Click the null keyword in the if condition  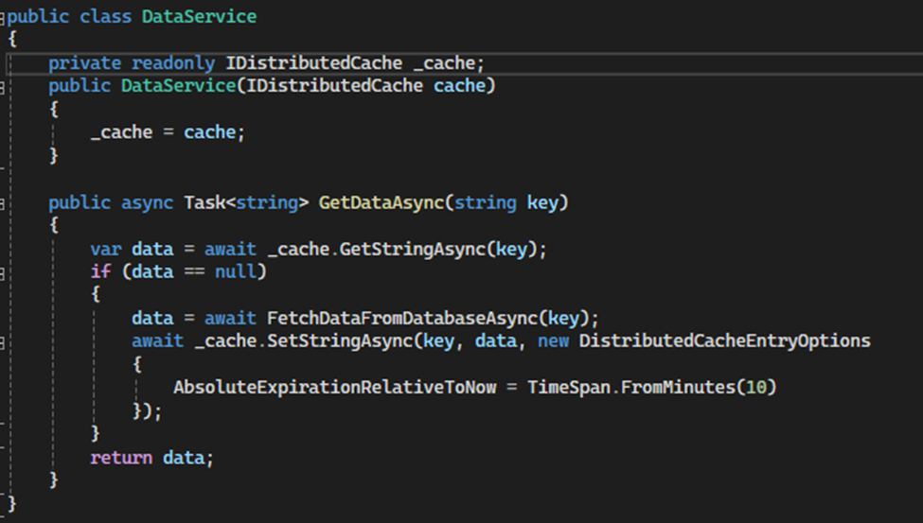[236, 271]
